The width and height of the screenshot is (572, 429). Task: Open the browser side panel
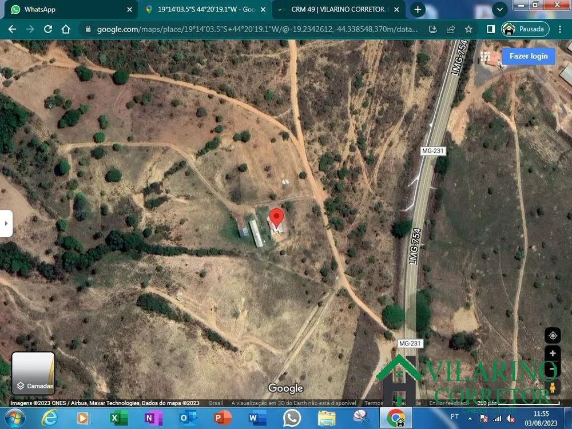pos(491,29)
